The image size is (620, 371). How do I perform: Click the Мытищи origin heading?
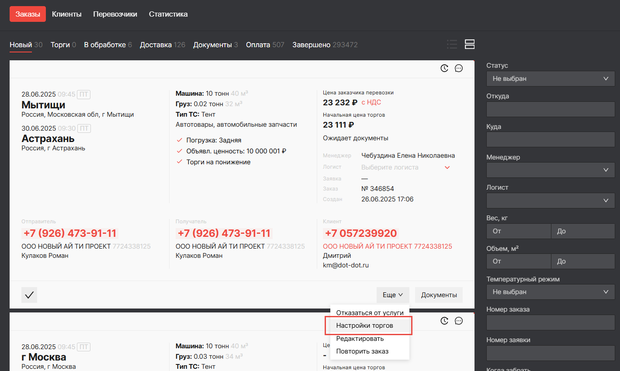[43, 105]
